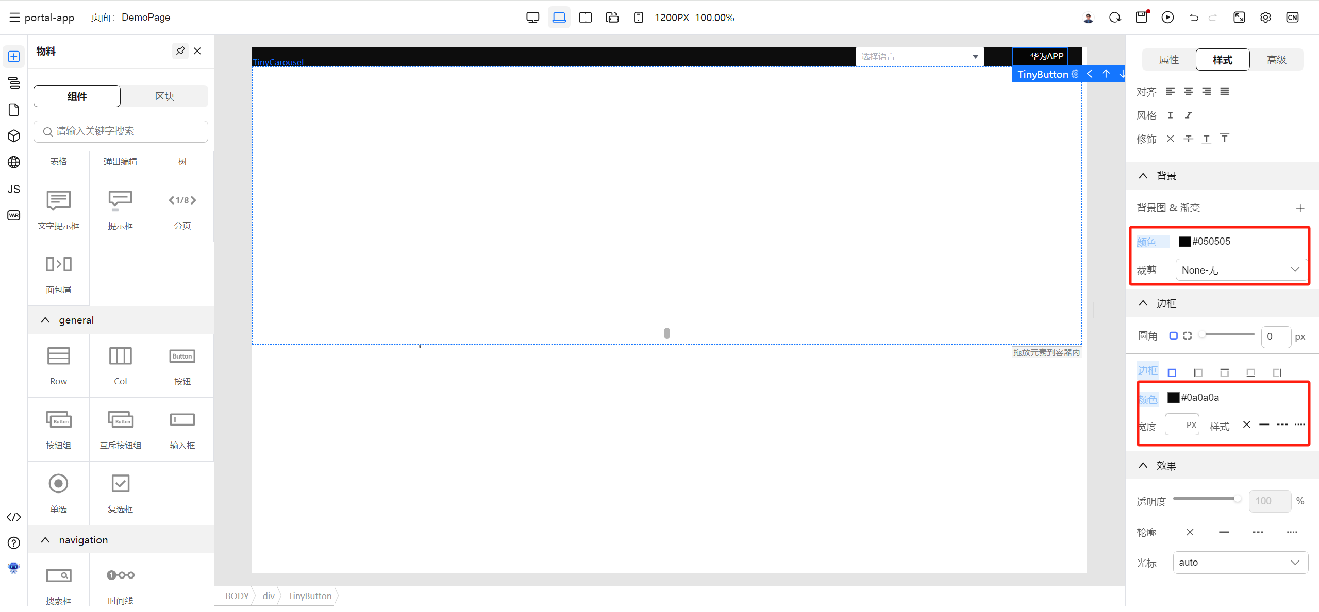Open the outline tree icon in sidebar
The width and height of the screenshot is (1319, 612).
pos(14,82)
